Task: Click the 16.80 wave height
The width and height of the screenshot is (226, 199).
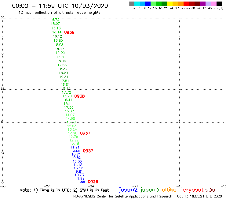Action: tap(58, 41)
